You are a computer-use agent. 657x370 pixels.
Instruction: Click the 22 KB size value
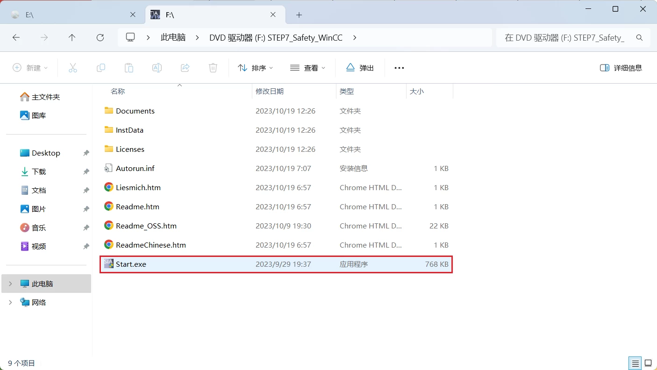[439, 226]
